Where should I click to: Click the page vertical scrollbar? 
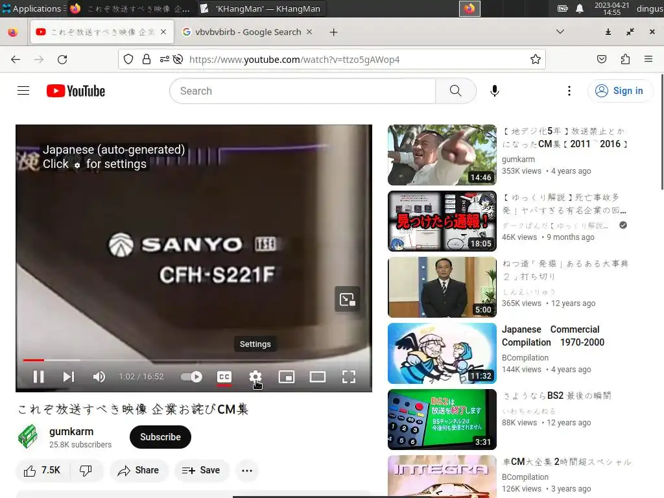coord(662,132)
